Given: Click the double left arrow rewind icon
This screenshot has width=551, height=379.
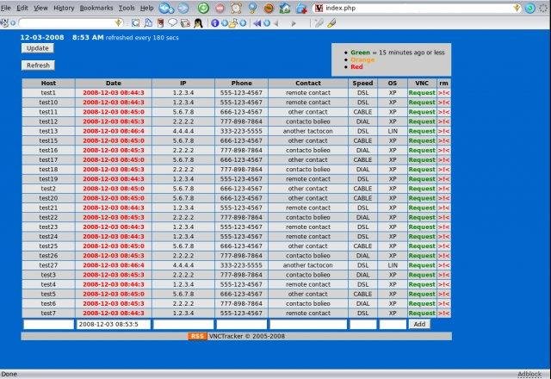Looking at the screenshot, I should 257,23.
